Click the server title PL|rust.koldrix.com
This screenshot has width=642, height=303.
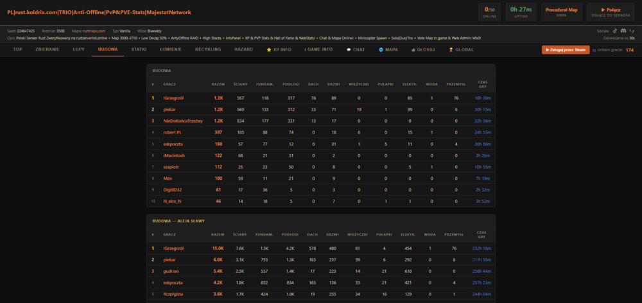(99, 12)
